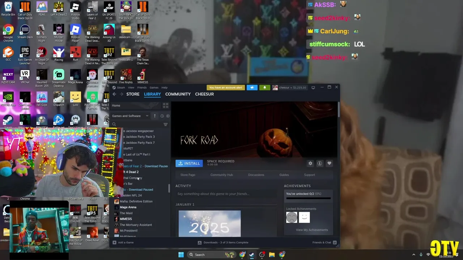The height and width of the screenshot is (260, 463).
Task: Open the Games menu in Steam
Action: click(154, 87)
